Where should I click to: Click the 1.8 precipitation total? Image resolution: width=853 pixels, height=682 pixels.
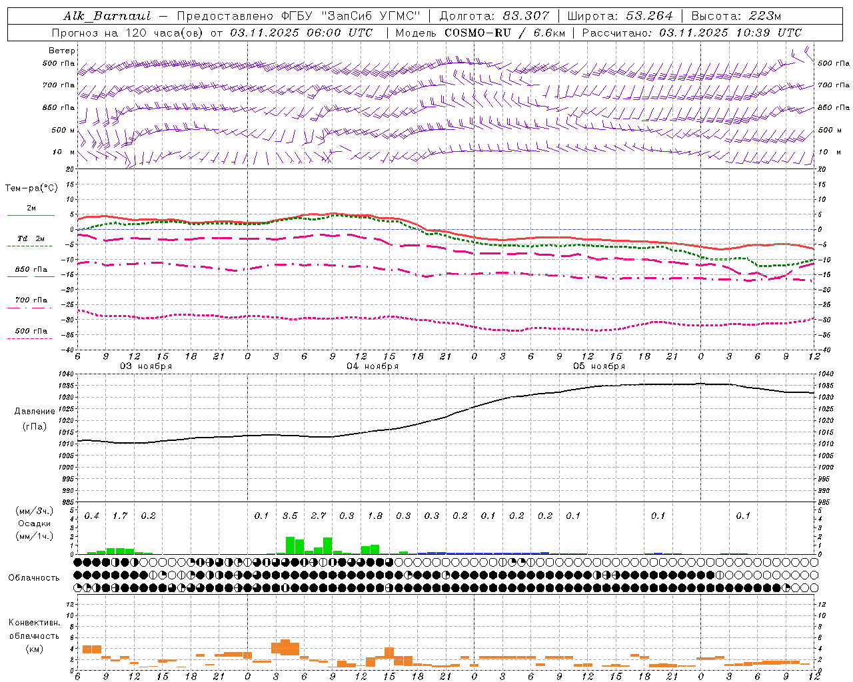coord(375,515)
